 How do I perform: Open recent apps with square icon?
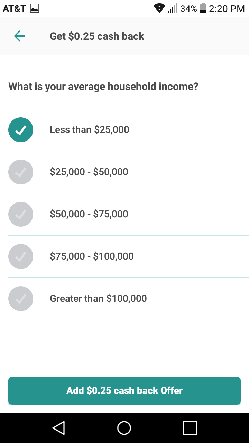point(190,428)
